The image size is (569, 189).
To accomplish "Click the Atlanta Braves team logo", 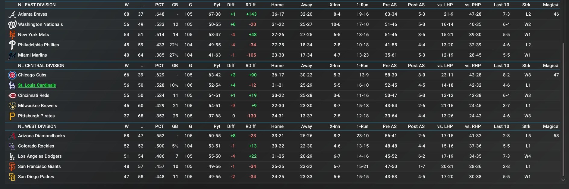I will [x=12, y=14].
